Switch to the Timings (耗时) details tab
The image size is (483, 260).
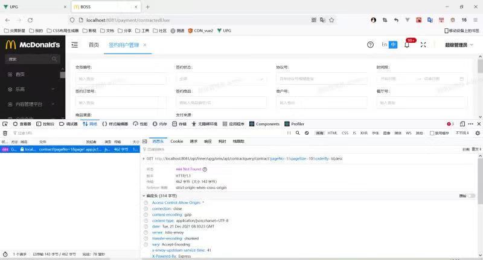[x=222, y=141]
